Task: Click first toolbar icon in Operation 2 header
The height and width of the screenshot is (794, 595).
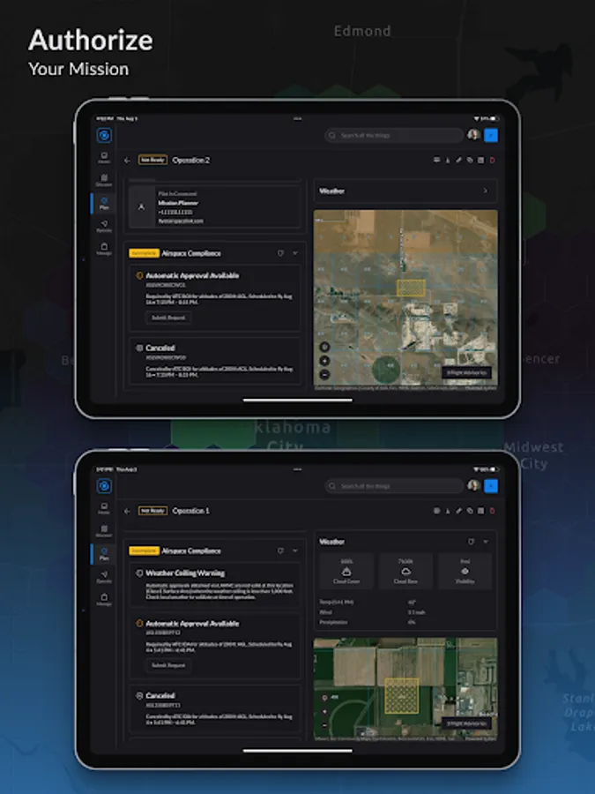Action: [436, 160]
